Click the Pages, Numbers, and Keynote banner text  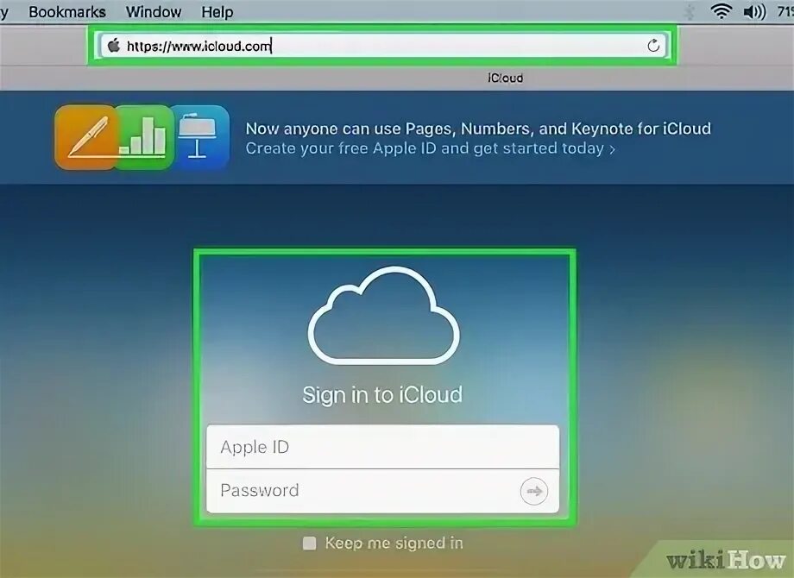[478, 129]
